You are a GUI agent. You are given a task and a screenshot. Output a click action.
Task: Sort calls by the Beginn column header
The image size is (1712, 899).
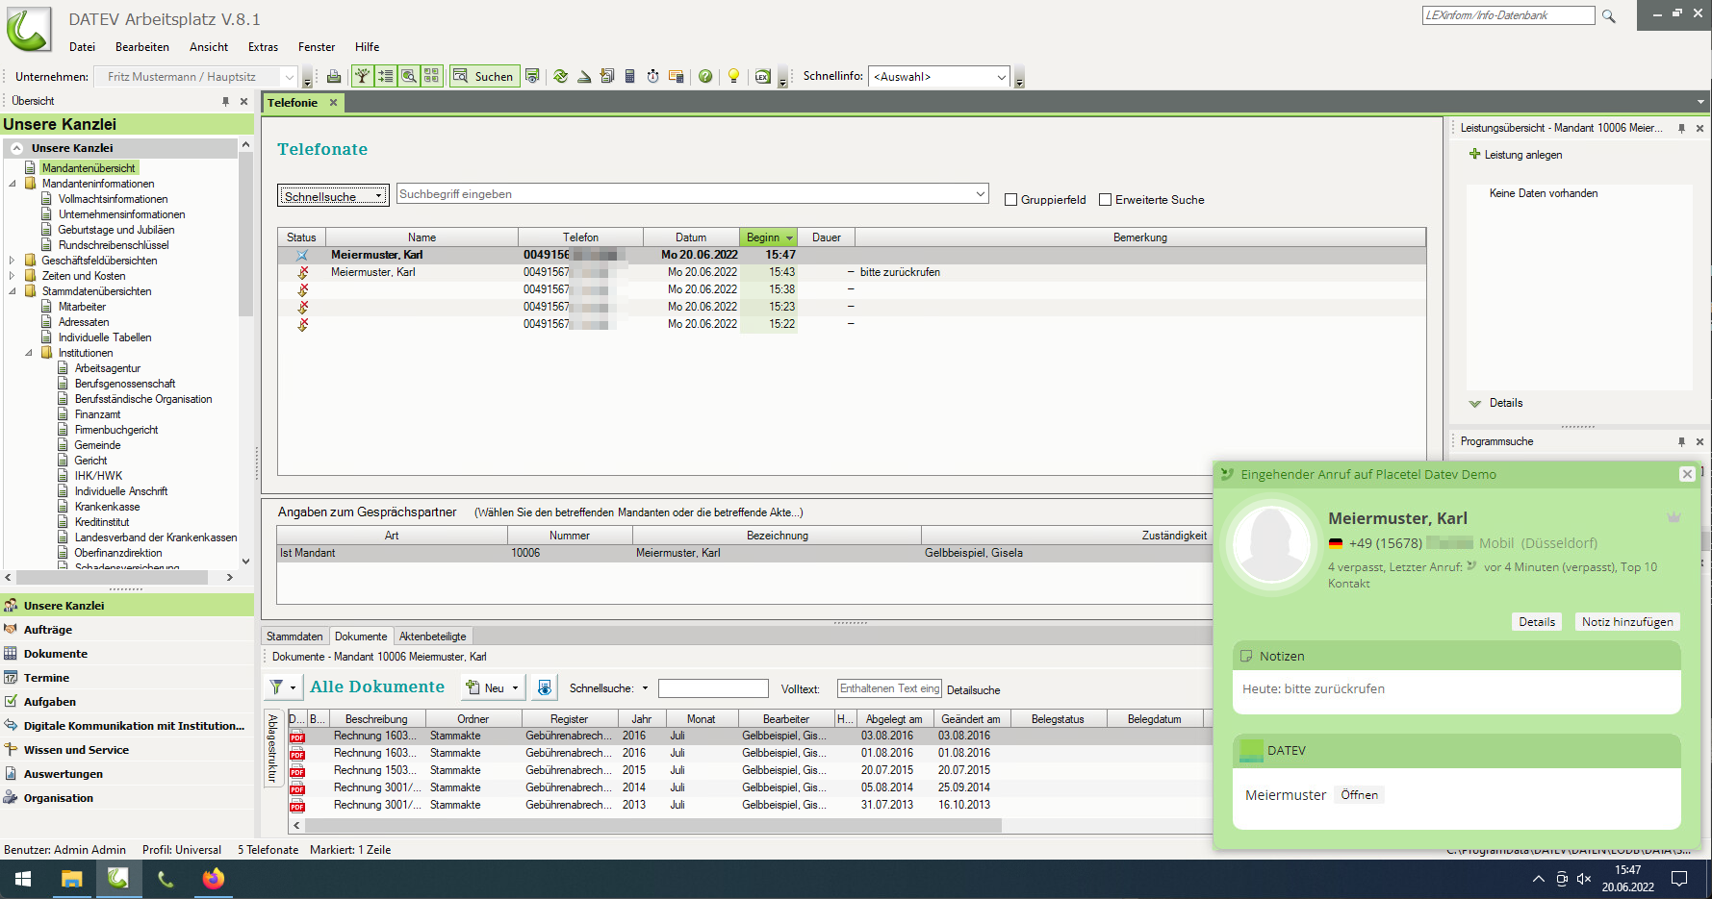click(769, 237)
